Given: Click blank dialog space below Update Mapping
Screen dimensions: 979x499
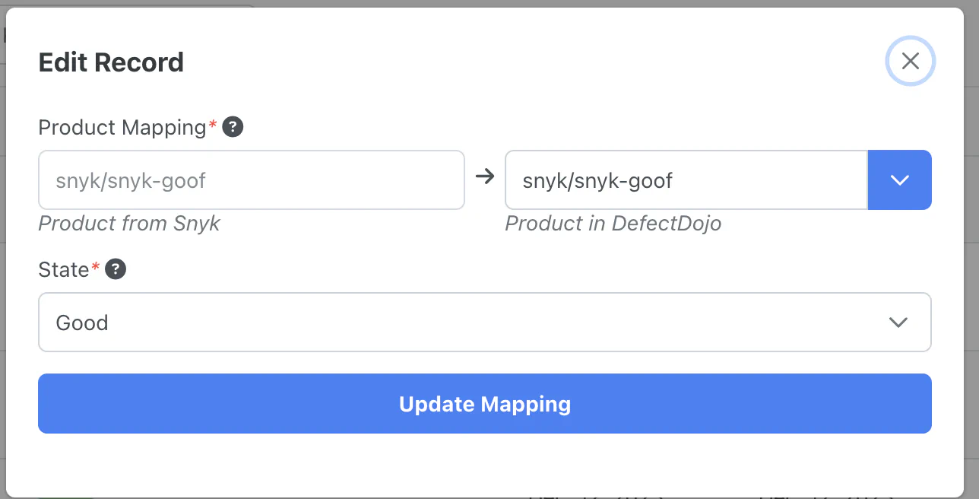Looking at the screenshot, I should [485, 464].
